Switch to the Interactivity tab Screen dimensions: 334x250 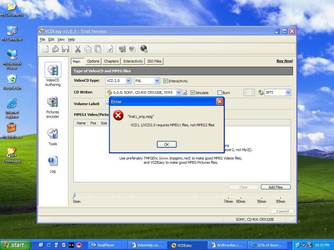[133, 61]
